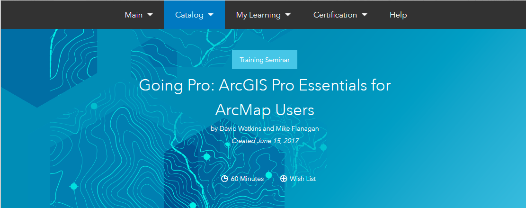
Task: Click the author line David Watkins and Mike Flanagan
Action: 265,128
